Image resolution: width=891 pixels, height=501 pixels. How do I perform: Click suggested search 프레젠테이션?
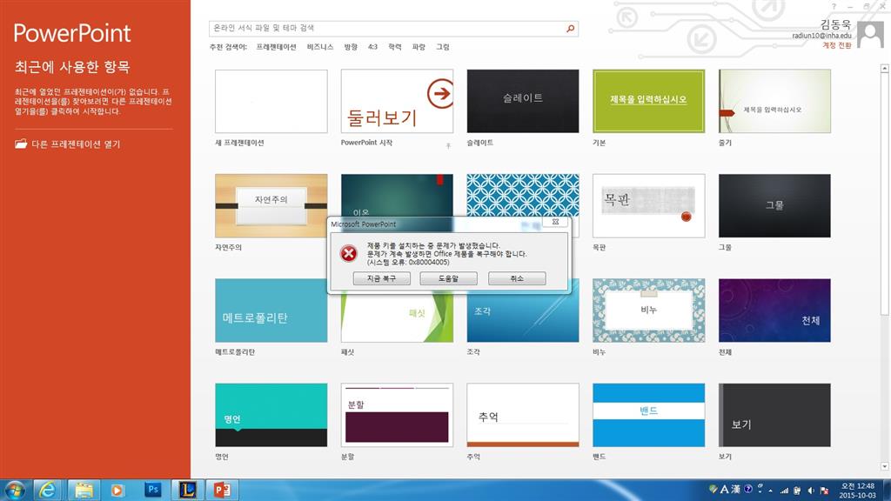click(276, 47)
